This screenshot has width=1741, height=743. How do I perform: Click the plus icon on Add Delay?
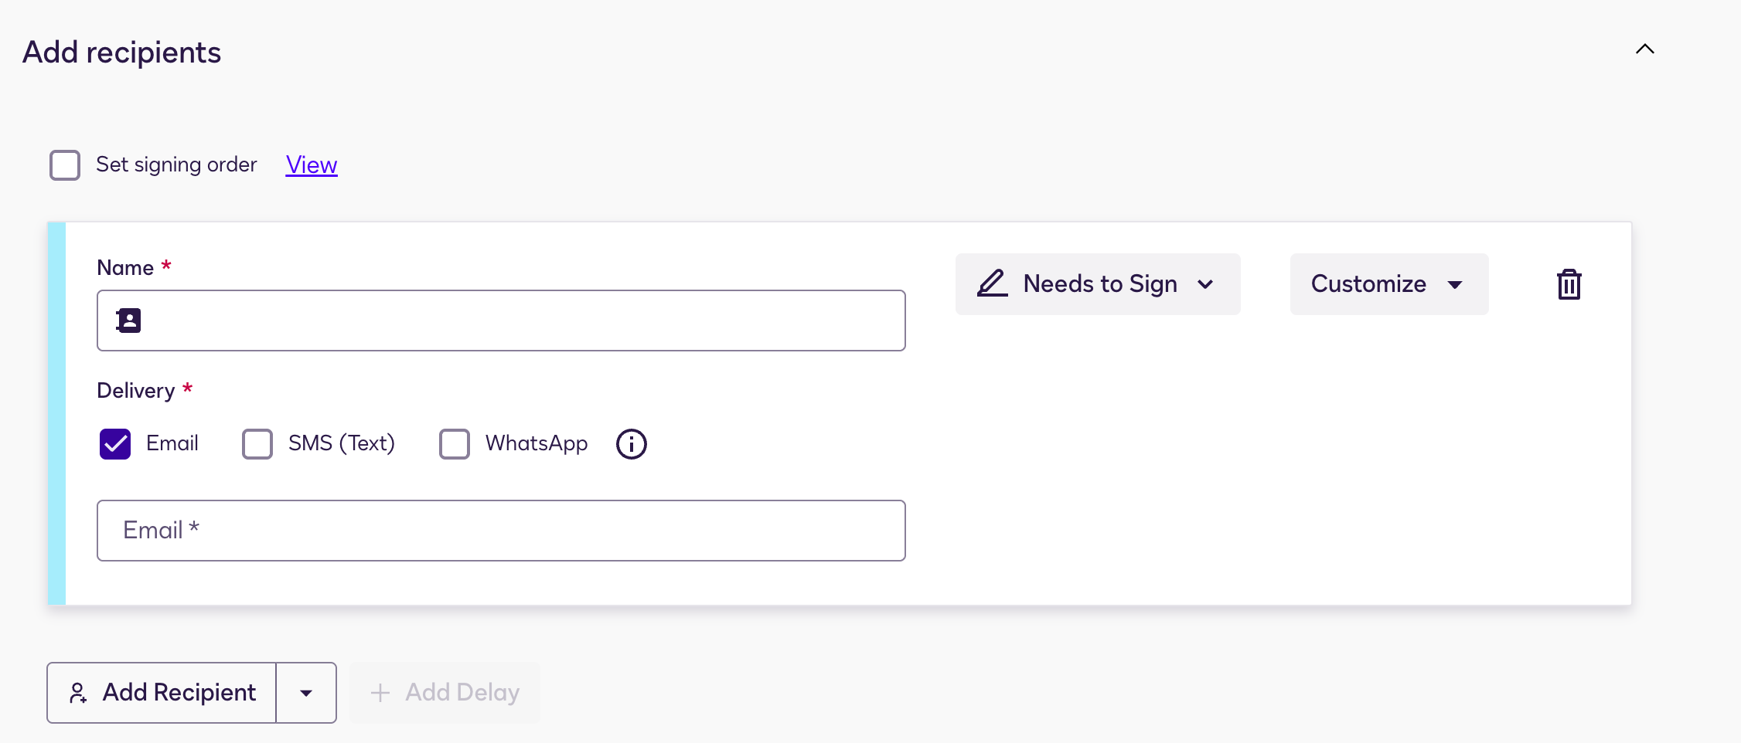(x=380, y=692)
